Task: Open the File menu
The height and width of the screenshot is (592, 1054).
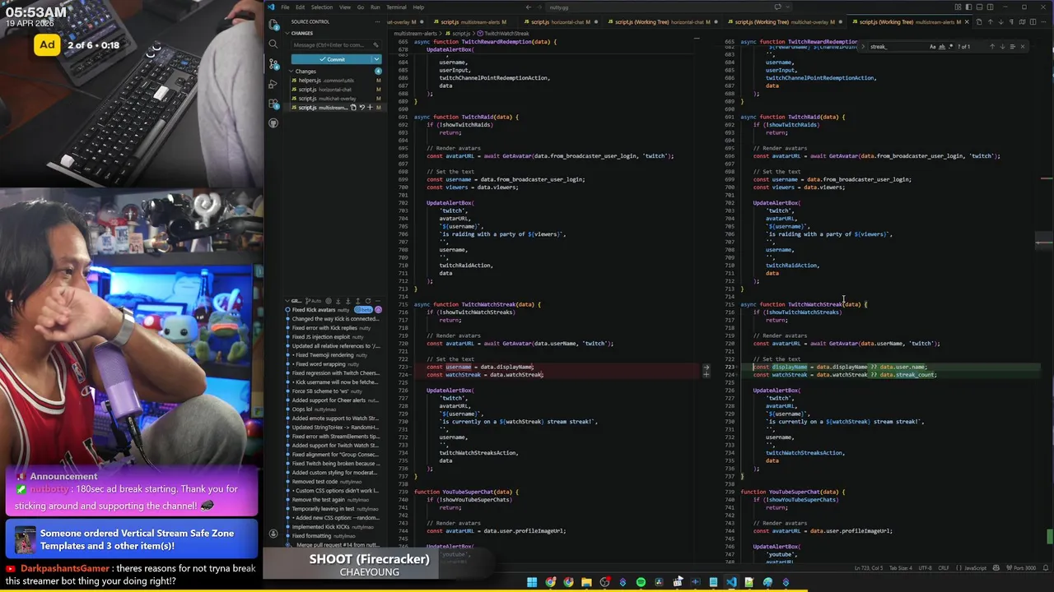Action: point(285,7)
